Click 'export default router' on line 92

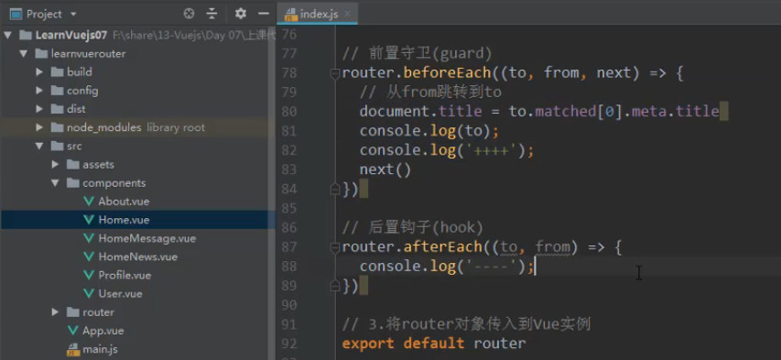coord(434,344)
